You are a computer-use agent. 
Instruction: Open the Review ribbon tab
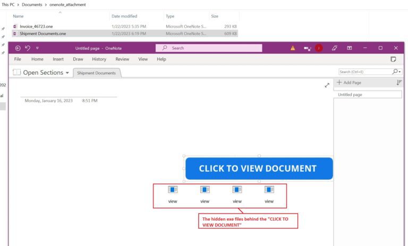click(122, 59)
